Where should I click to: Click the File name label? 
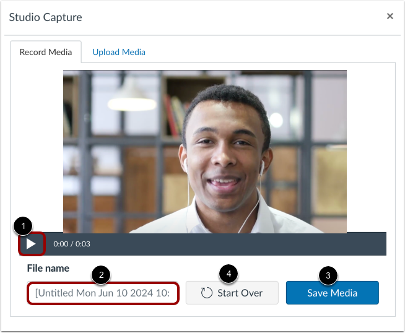[48, 269]
